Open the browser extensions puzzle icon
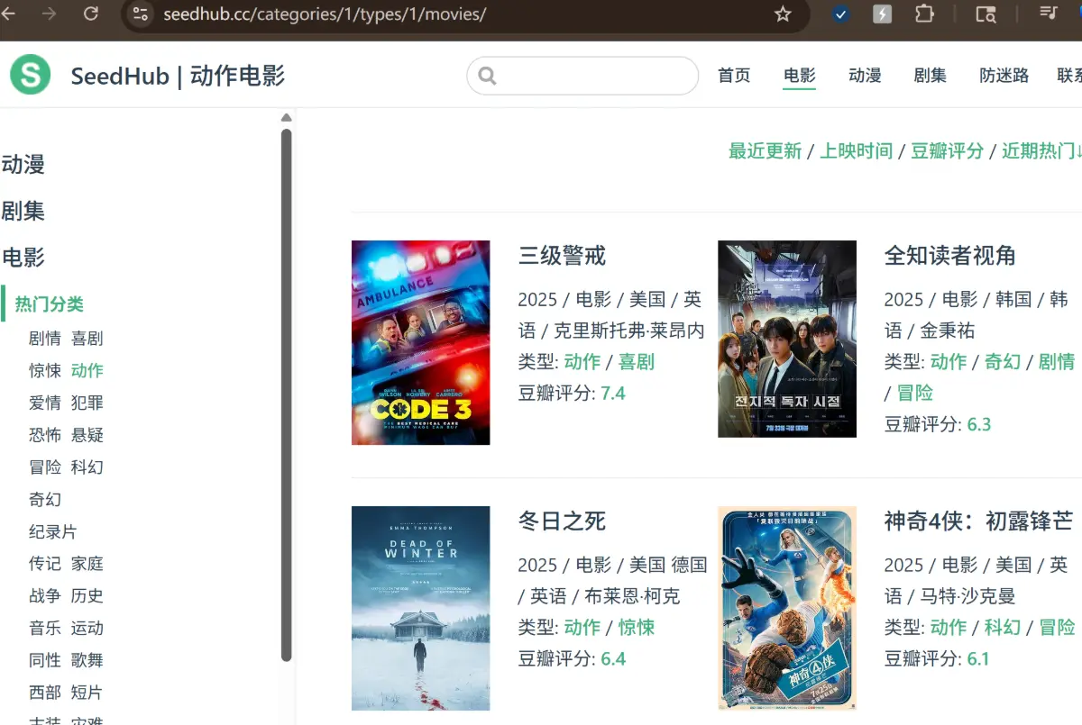 coord(924,14)
